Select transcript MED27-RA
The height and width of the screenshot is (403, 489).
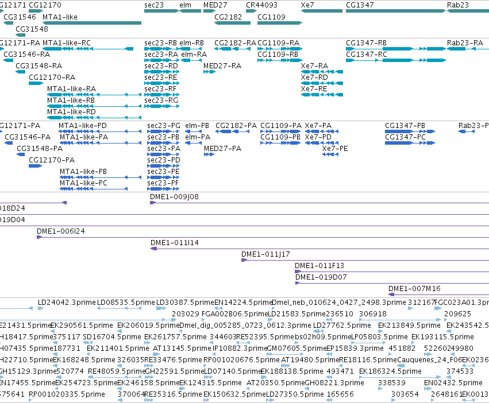pos(210,72)
